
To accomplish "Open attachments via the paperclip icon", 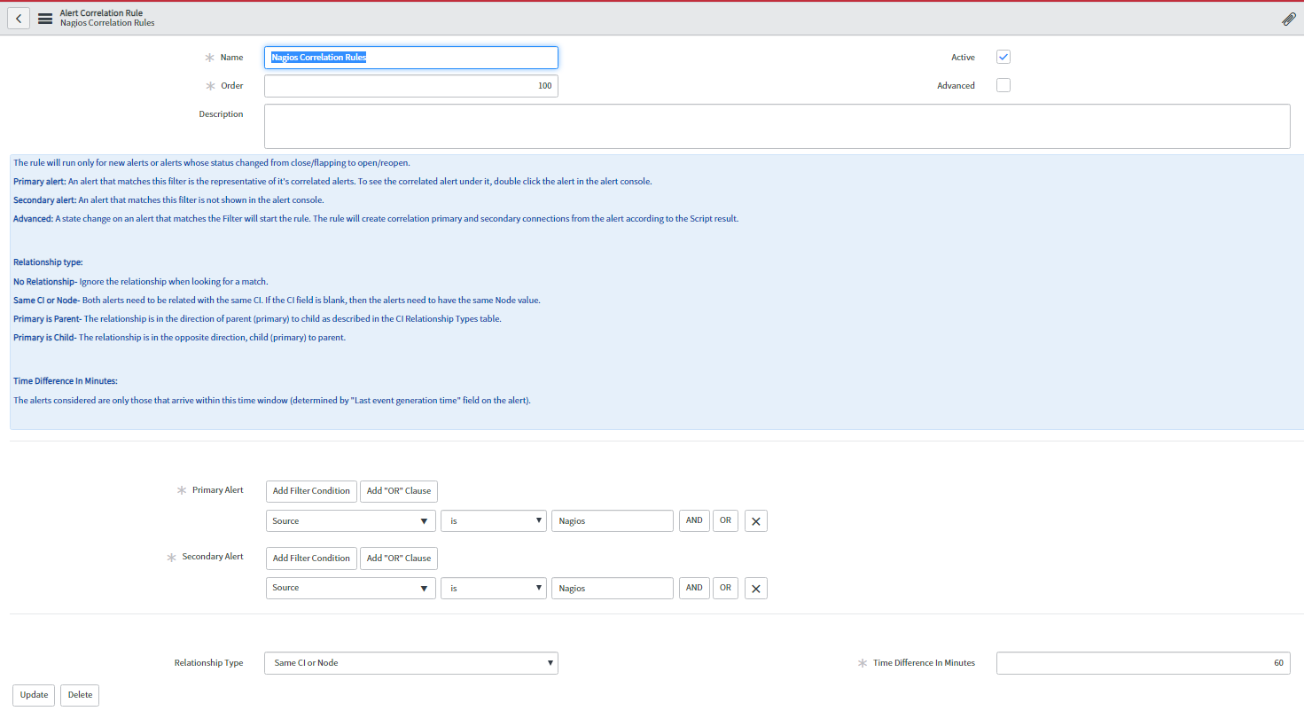I will tap(1289, 19).
